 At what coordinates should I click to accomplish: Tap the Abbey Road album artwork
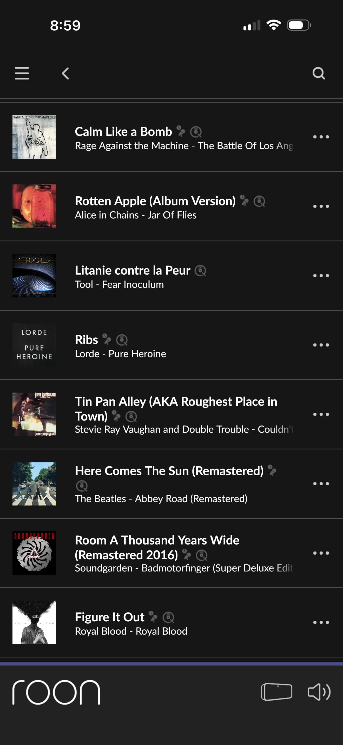pyautogui.click(x=34, y=484)
